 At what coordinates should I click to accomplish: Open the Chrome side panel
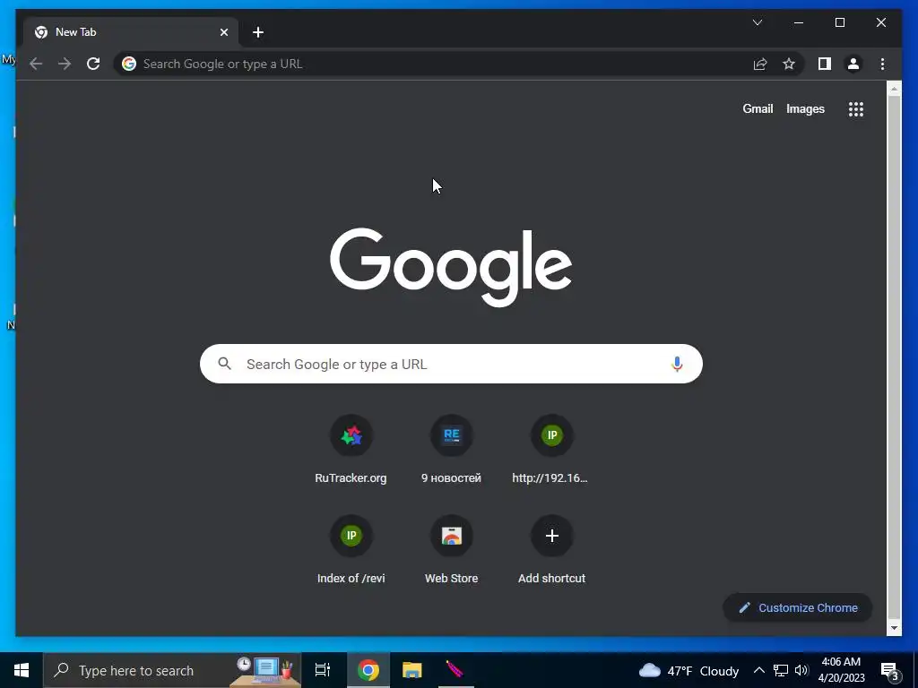coord(825,64)
